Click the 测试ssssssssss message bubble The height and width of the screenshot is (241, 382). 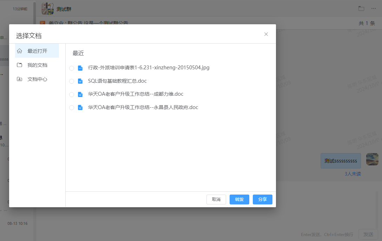pos(341,161)
